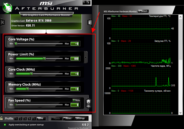This screenshot has height=129, width=184.
Task: Click the Memory Clock (MHz) label
Action: [x=25, y=85]
